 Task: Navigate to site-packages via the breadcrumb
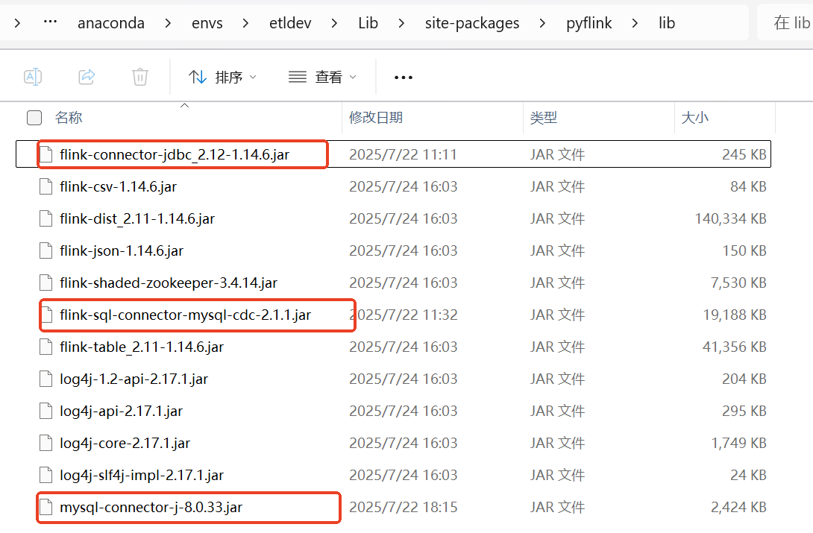coord(471,22)
